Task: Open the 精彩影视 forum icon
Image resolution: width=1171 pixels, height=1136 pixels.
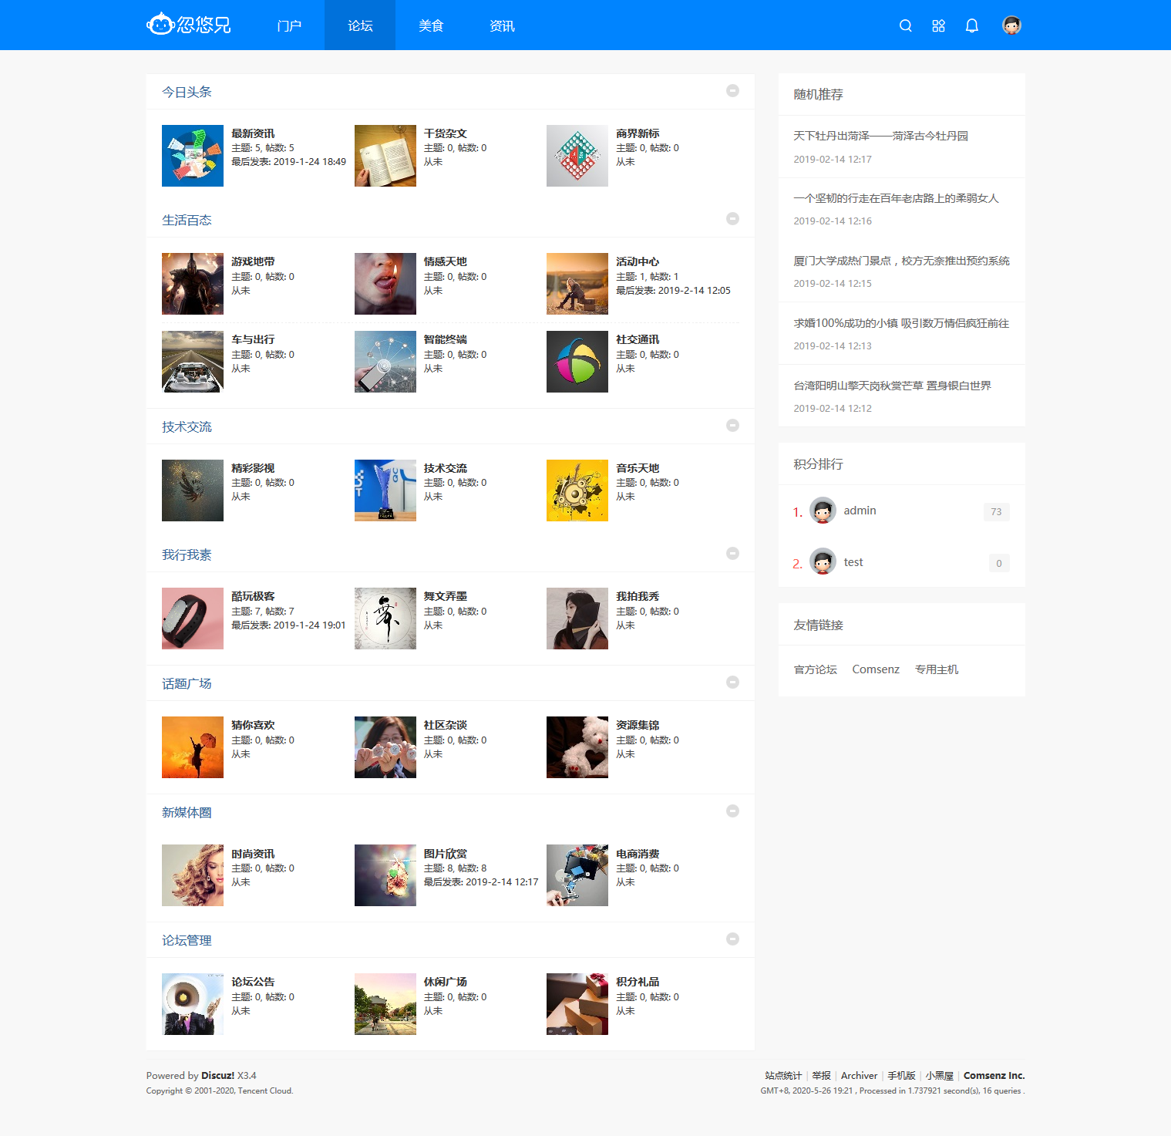Action: [193, 490]
